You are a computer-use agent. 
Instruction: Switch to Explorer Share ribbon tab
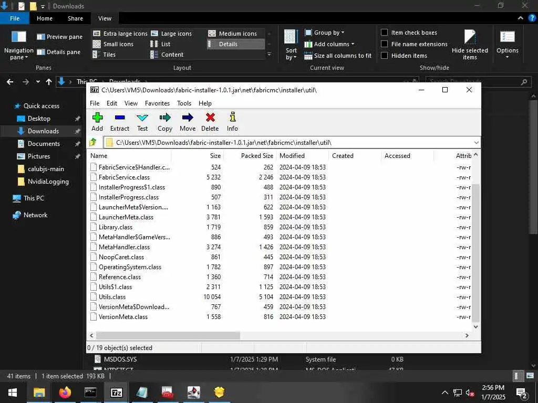[x=75, y=18]
